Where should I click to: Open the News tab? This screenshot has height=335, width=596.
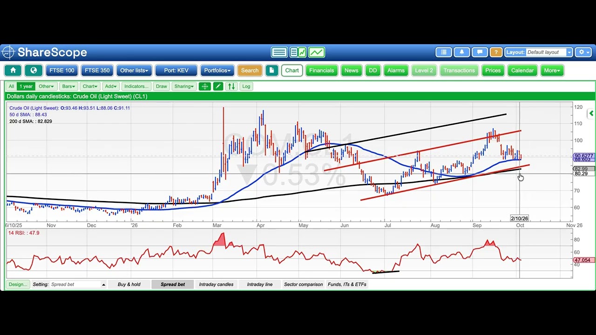pos(351,70)
